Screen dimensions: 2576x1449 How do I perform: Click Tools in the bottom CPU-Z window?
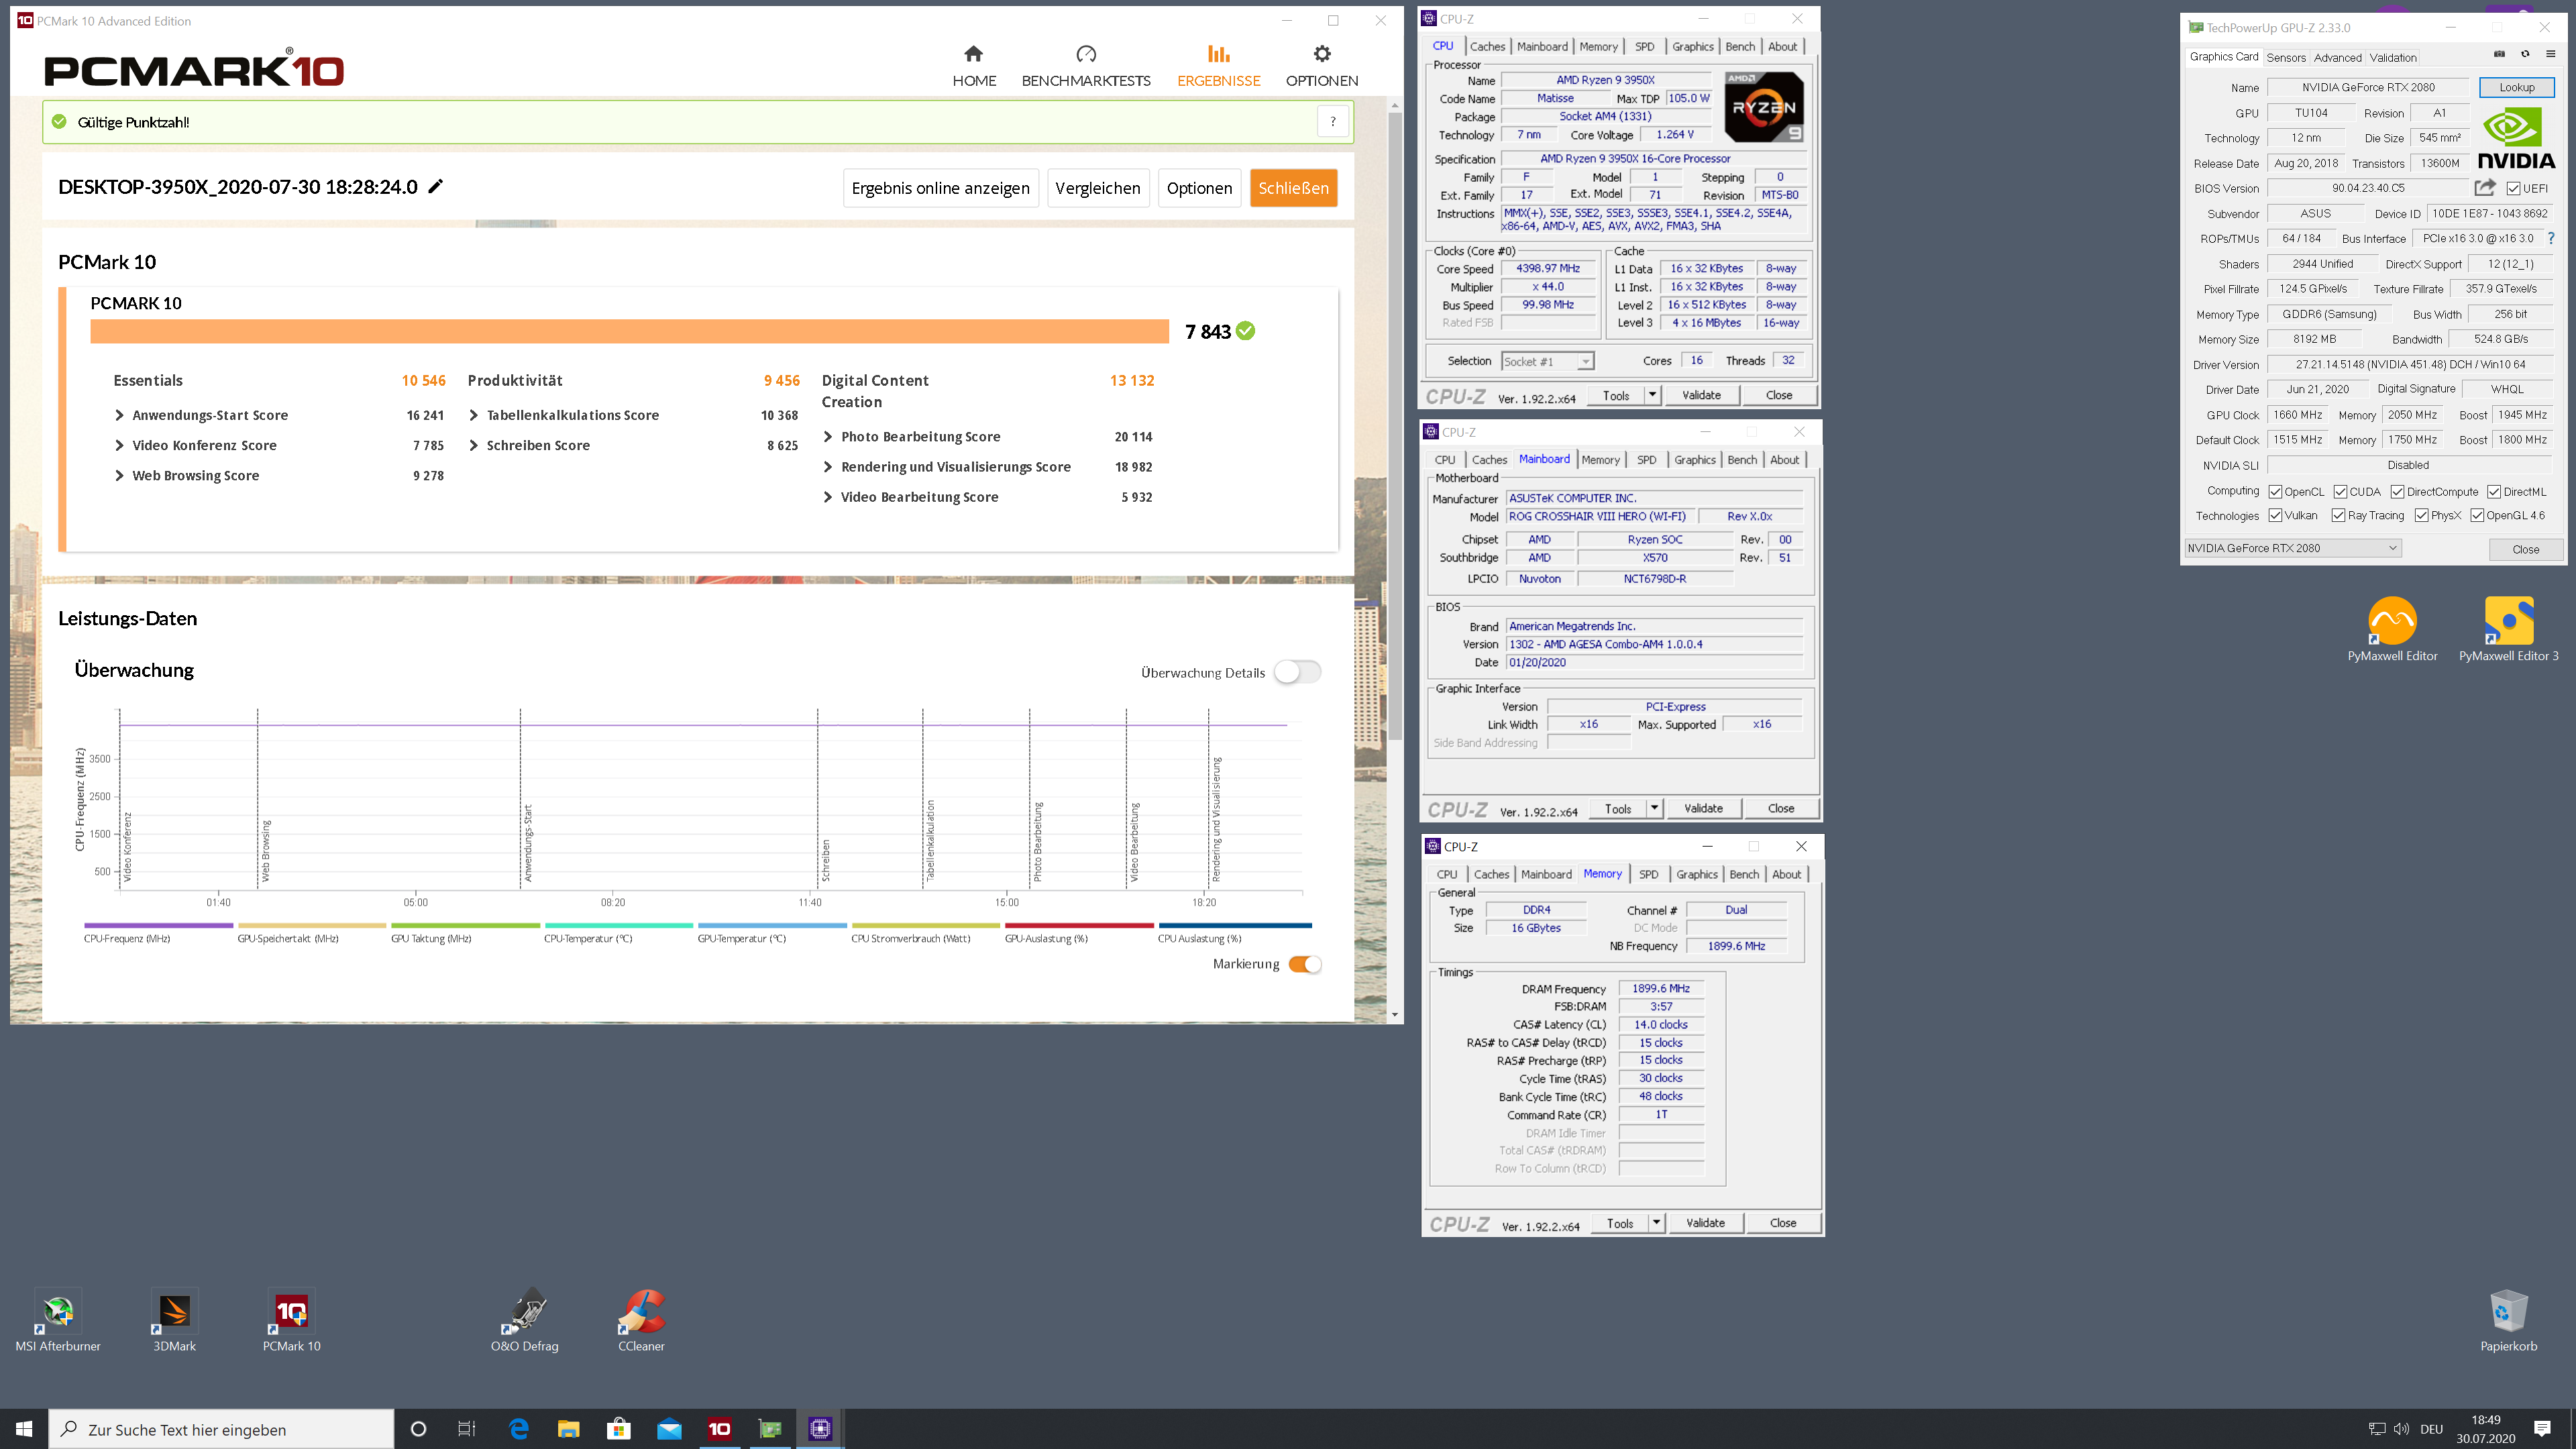point(1620,1223)
